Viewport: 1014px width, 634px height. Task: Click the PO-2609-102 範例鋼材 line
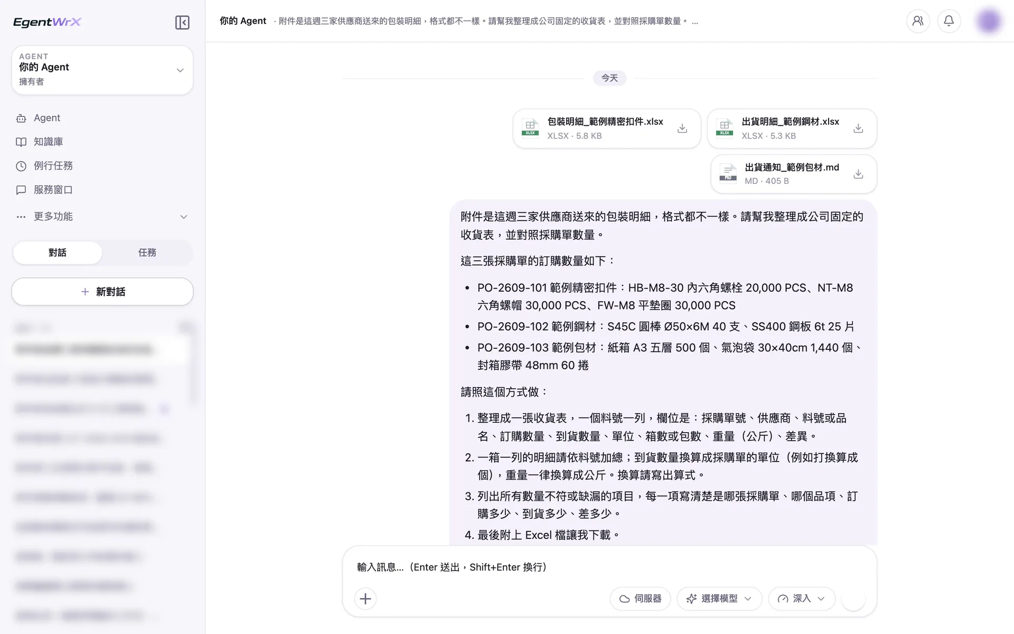(665, 327)
